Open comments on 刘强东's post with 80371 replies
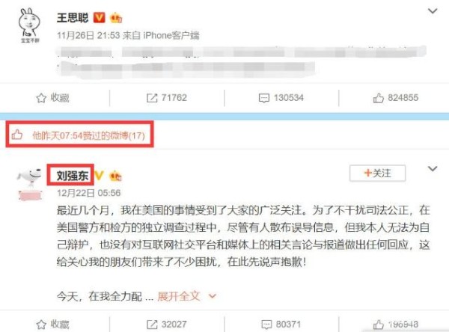Viewport: 449px width, 332px height. [x=281, y=325]
